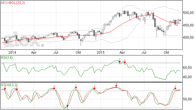Click the 500,00 price axis label
Screen dimensions: 196x110
point(188,13)
